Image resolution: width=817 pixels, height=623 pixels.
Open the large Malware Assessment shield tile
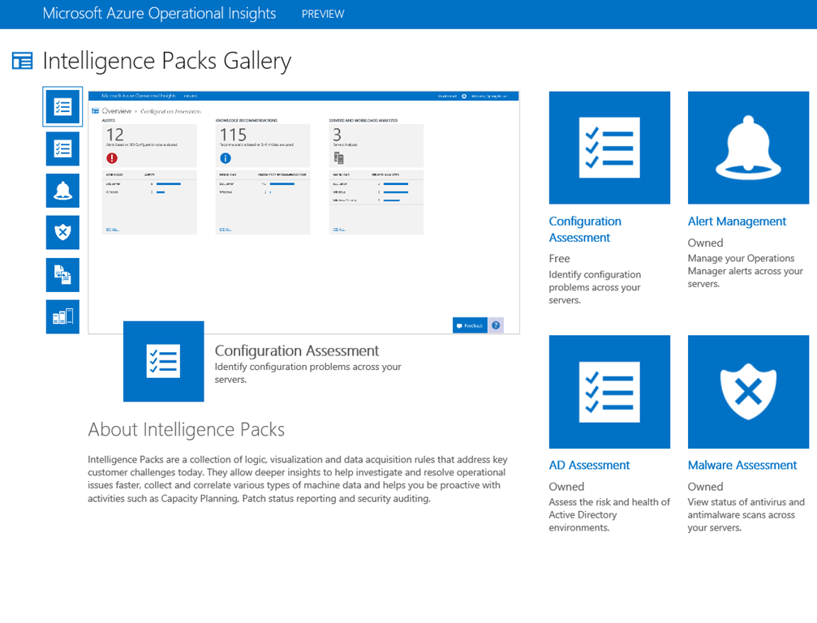pyautogui.click(x=748, y=392)
